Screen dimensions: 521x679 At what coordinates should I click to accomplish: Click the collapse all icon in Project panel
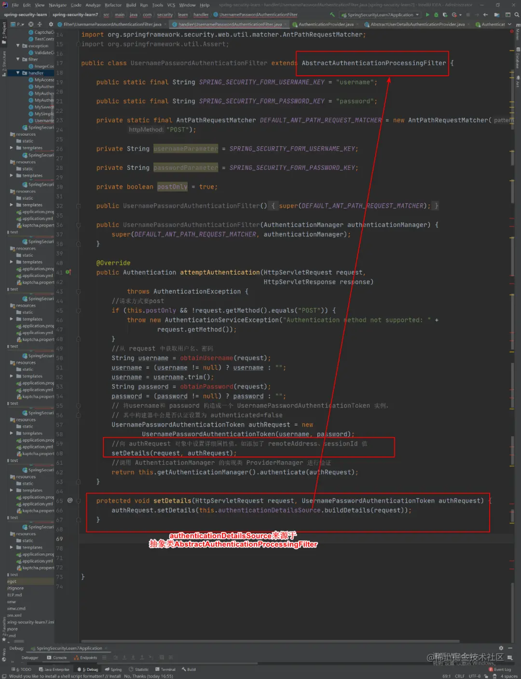pos(40,24)
